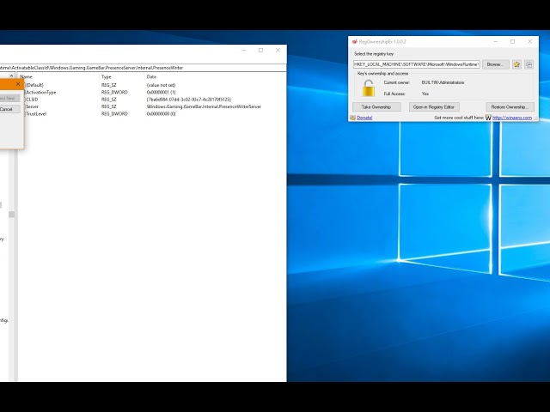Click the "(value not set)" data cell
This screenshot has width=550, height=412.
click(161, 85)
